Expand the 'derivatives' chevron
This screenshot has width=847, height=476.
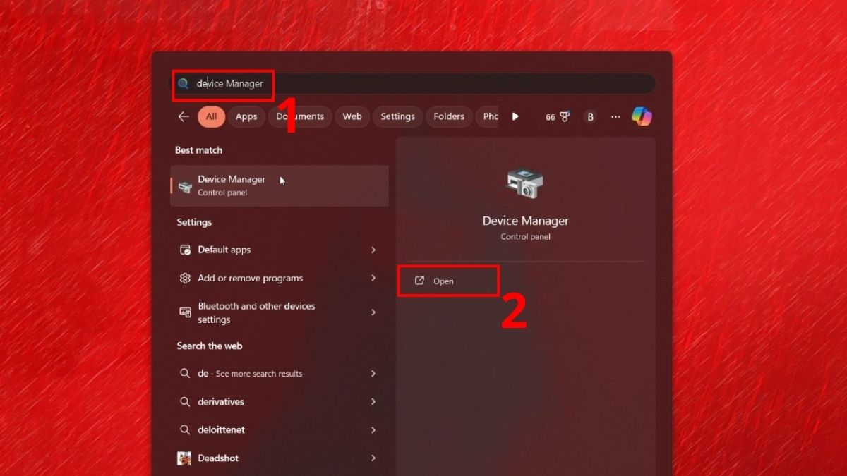click(373, 401)
